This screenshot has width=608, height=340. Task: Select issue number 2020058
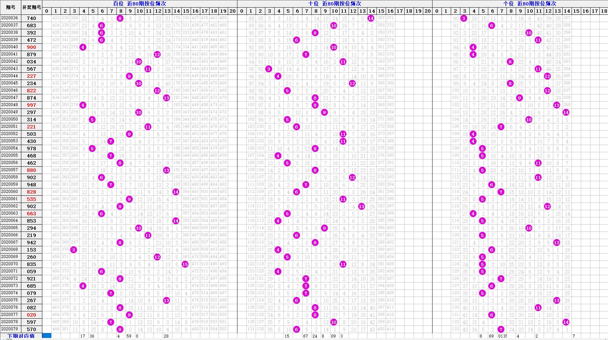[x=10, y=177]
